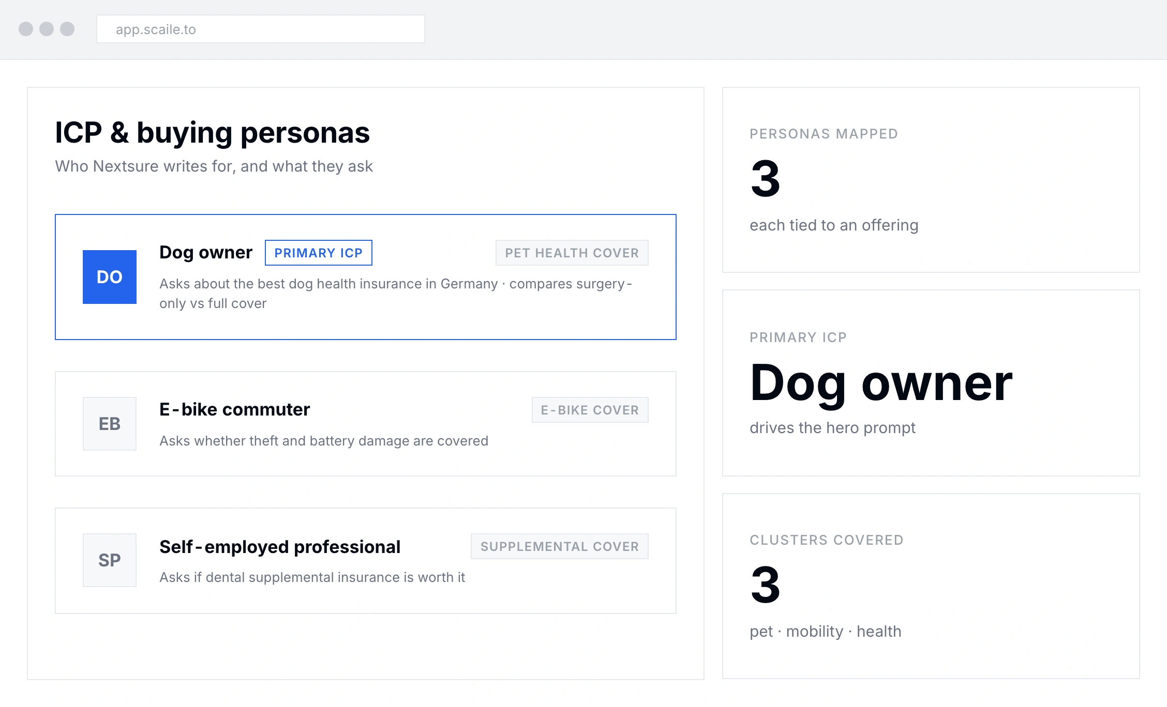Click the blue DO avatar icon

110,277
